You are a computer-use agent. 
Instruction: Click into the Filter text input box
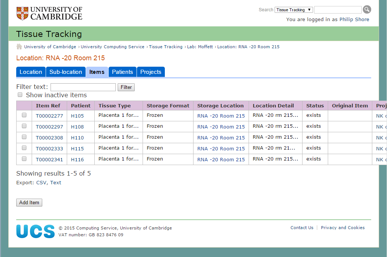[x=83, y=87]
